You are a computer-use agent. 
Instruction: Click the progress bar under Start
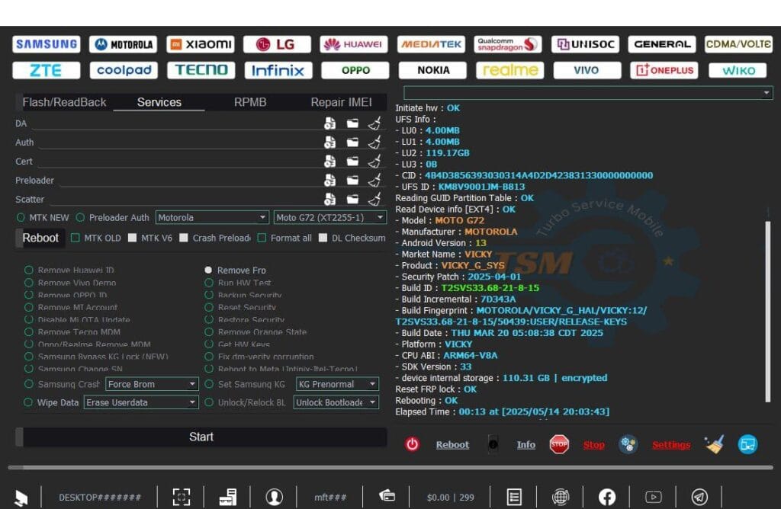click(390, 468)
